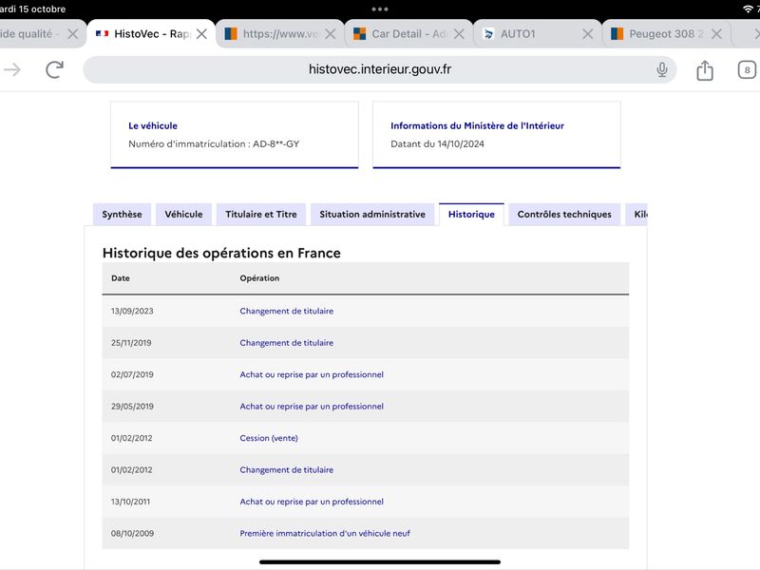
Task: Select the Historique tab
Action: click(471, 215)
